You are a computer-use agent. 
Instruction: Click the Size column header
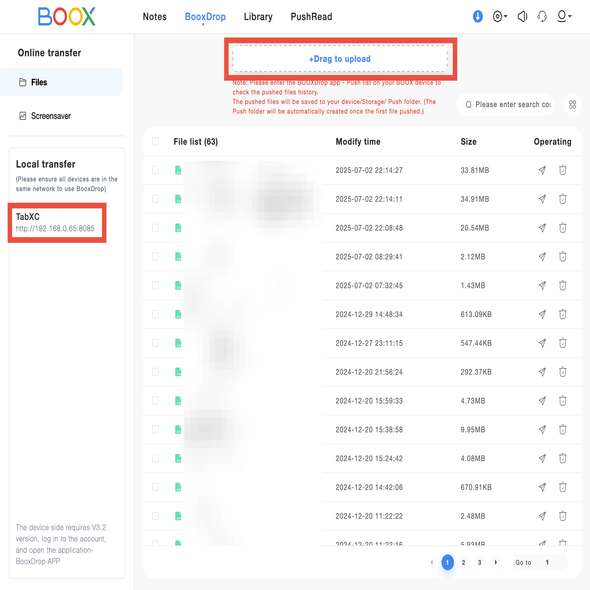pyautogui.click(x=468, y=141)
